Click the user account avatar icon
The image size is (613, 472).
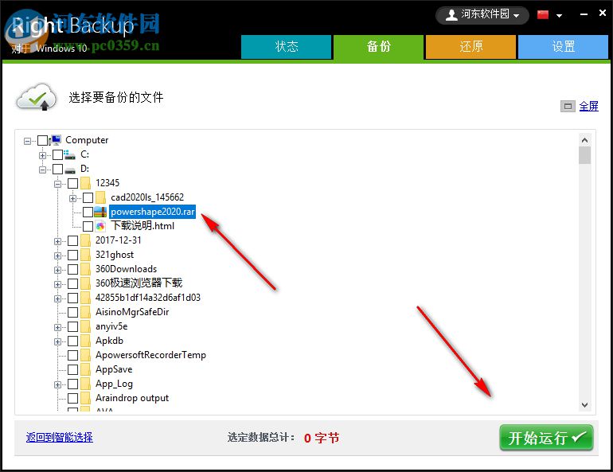(x=451, y=15)
